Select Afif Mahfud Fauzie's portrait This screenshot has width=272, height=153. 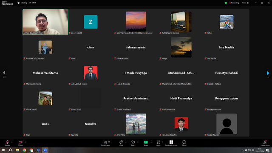click(91, 73)
